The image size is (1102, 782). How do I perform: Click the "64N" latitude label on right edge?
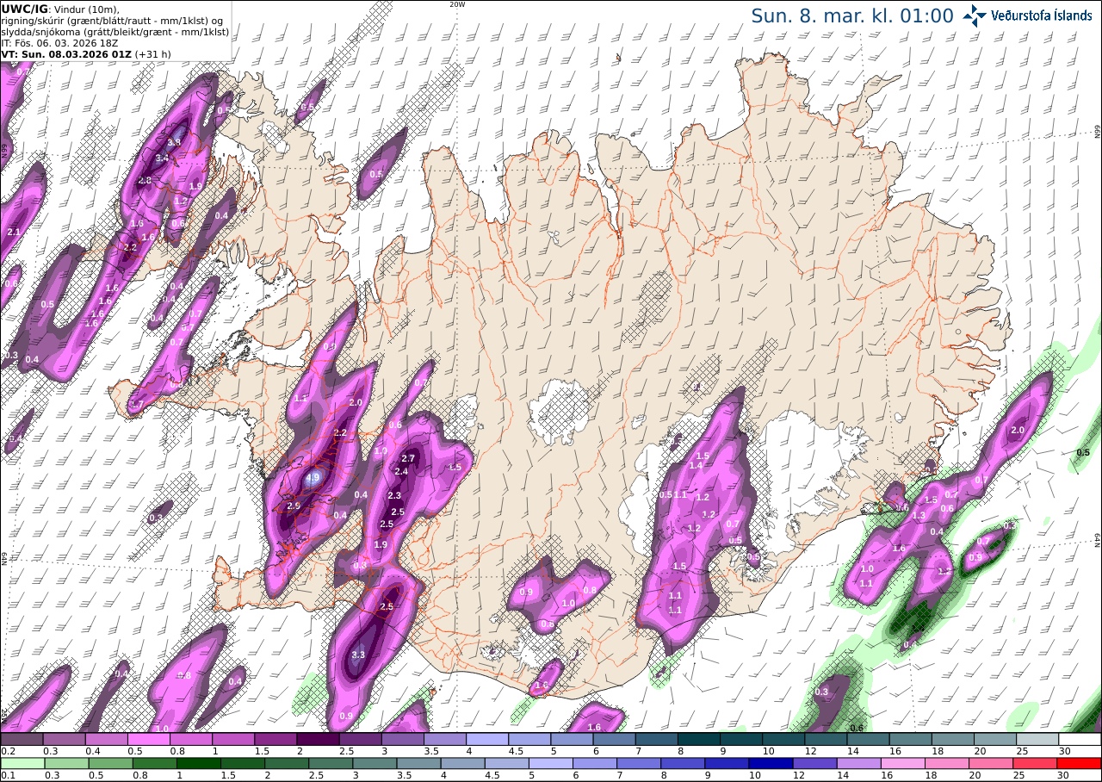pyautogui.click(x=1098, y=539)
